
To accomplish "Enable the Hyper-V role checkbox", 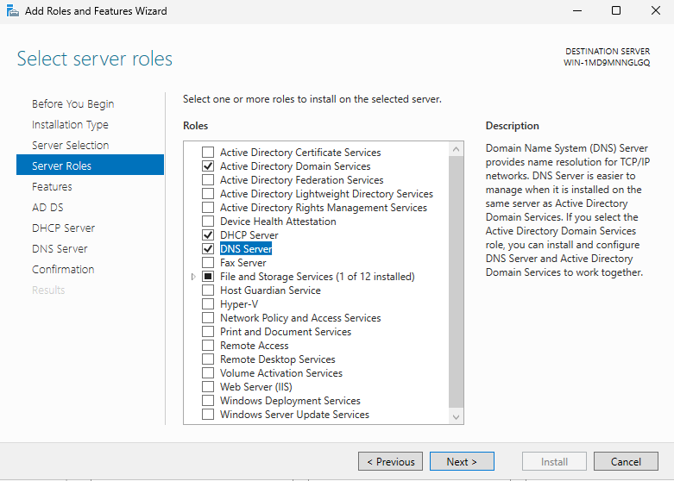I will tap(207, 304).
